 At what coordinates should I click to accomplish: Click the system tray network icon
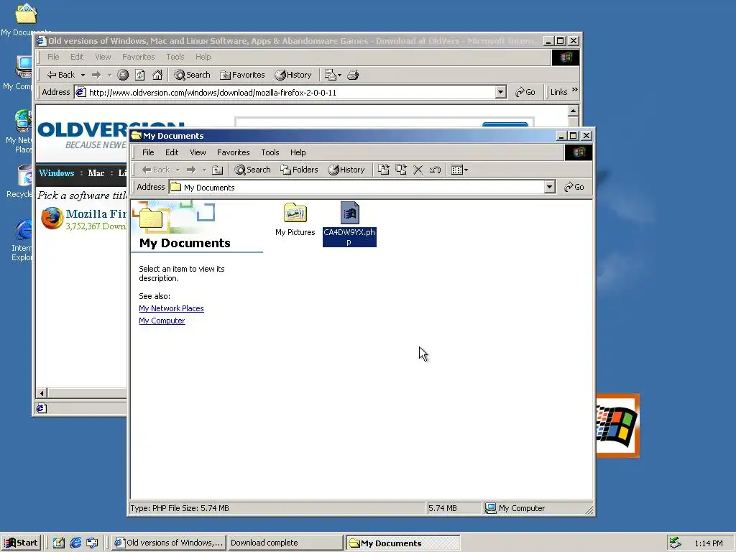point(675,543)
